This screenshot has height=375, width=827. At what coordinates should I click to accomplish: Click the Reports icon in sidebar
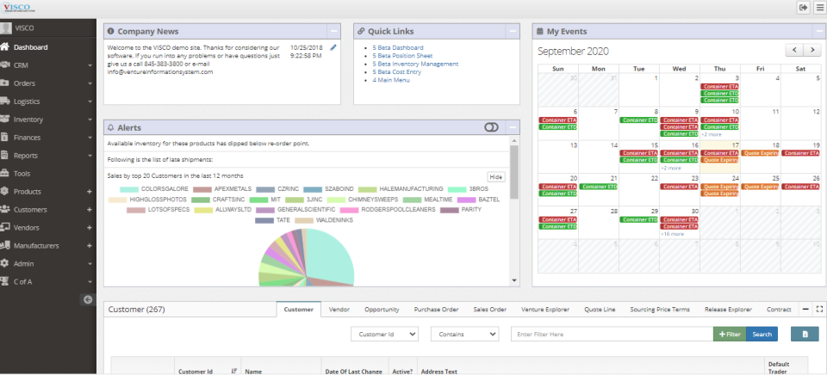(x=4, y=156)
